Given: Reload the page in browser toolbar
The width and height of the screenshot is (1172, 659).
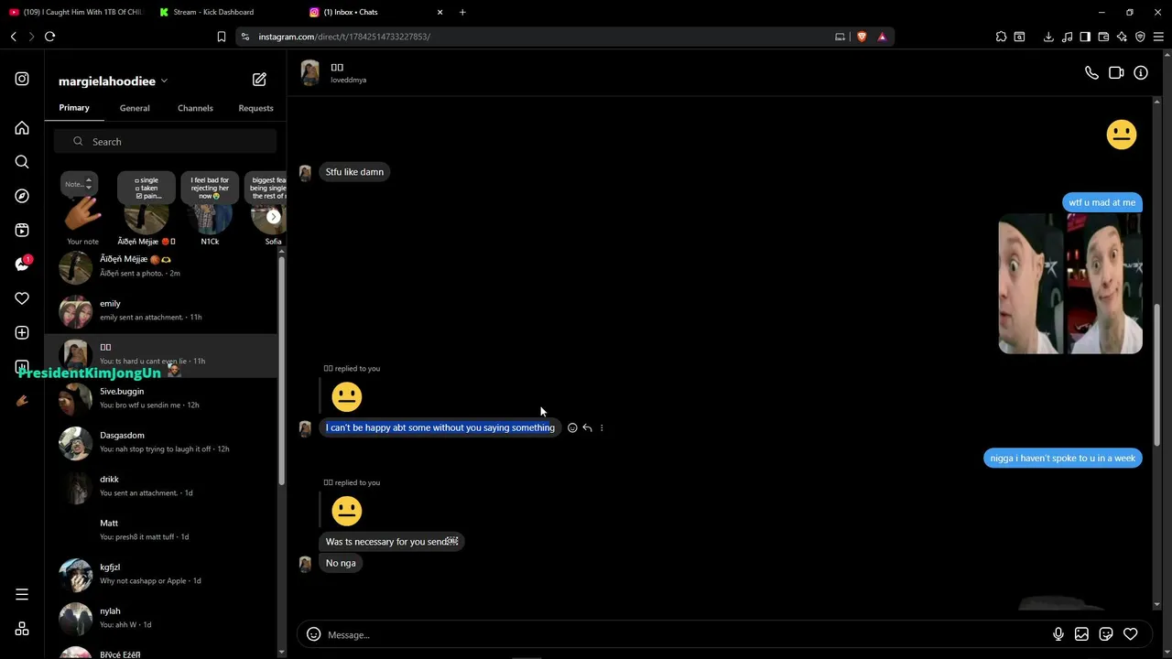Looking at the screenshot, I should [49, 37].
